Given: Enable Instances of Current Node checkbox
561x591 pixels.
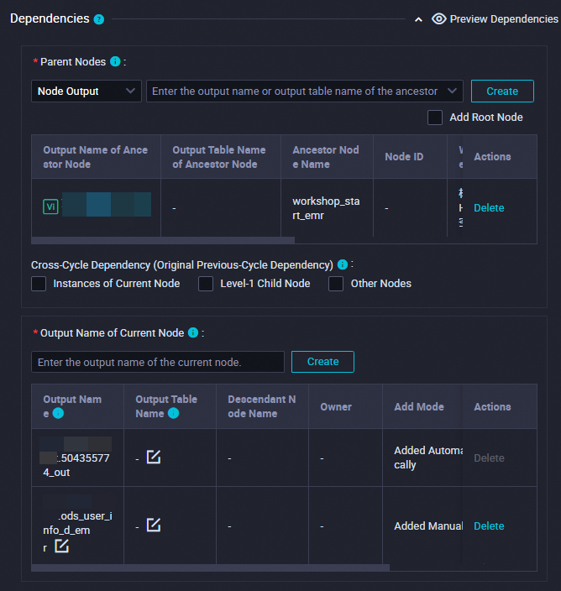Looking at the screenshot, I should tap(39, 284).
